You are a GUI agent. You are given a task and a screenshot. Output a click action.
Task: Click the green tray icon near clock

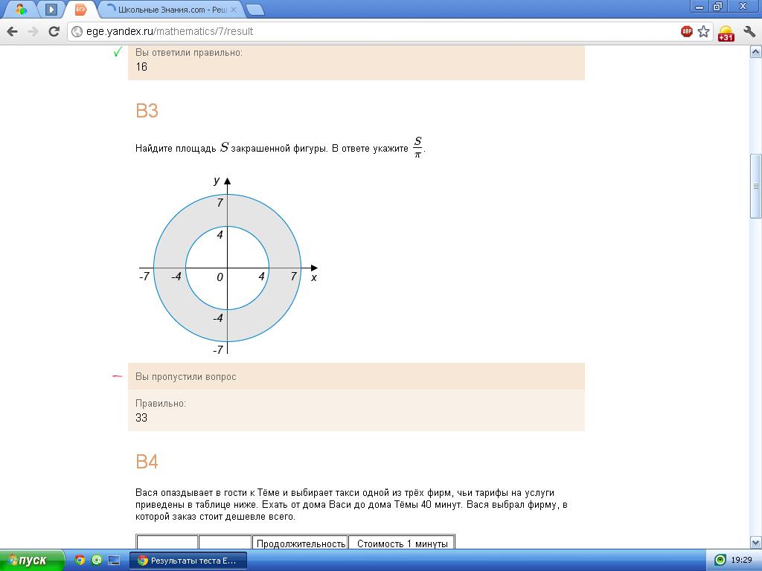720,561
